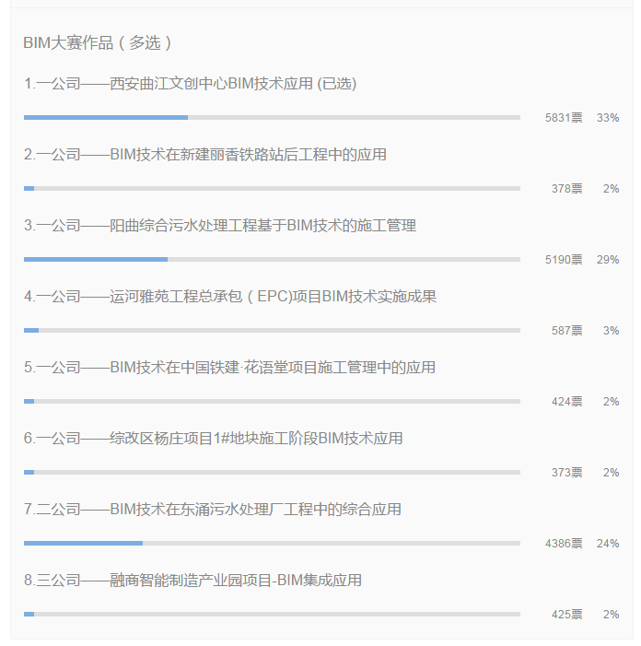Click the progress bar showing 378票
The image size is (641, 646).
pos(272,189)
